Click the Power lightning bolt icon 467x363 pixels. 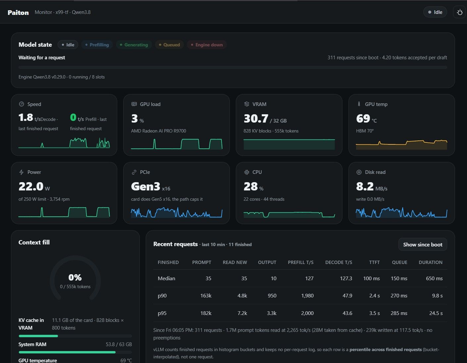22,172
